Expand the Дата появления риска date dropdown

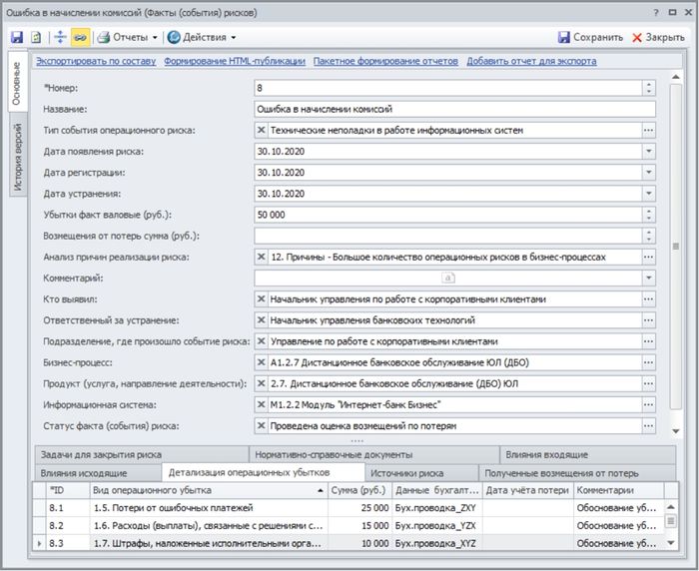[x=648, y=152]
